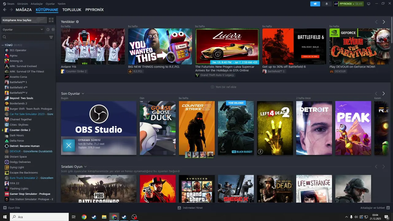Screen dimensions: 393x221
Task: Switch to MAĞAZA tab
Action: click(x=24, y=10)
